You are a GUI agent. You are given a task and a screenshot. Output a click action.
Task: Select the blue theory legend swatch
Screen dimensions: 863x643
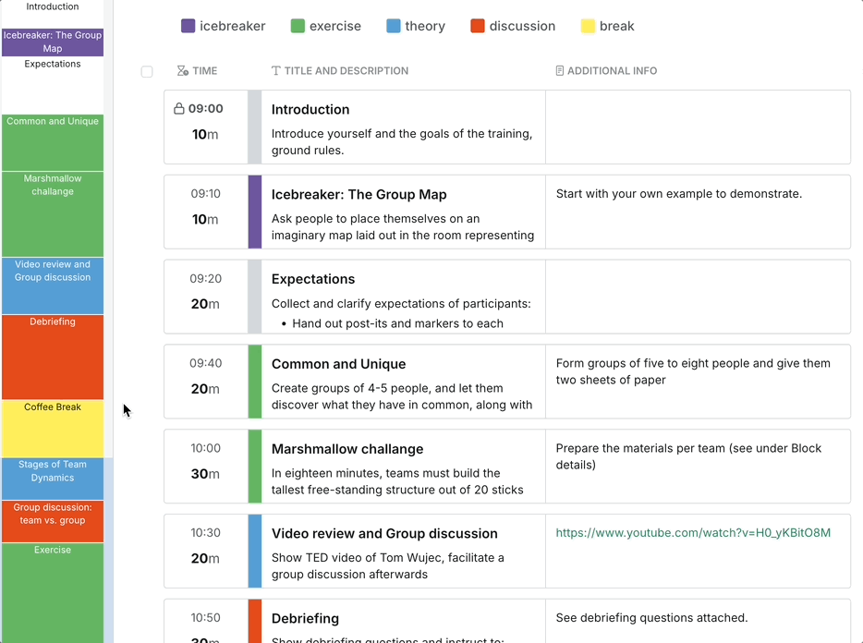click(394, 26)
